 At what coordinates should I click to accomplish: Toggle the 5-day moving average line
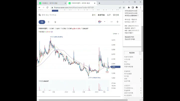click(45, 32)
